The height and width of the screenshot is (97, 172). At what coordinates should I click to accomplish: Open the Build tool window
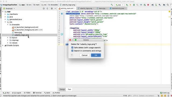click(47, 93)
